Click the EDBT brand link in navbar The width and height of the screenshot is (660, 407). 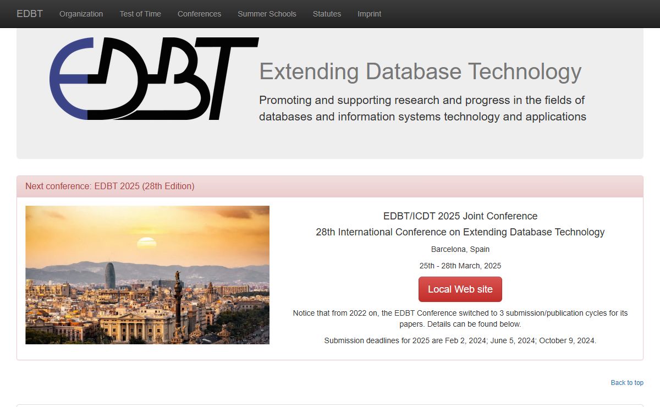click(30, 14)
